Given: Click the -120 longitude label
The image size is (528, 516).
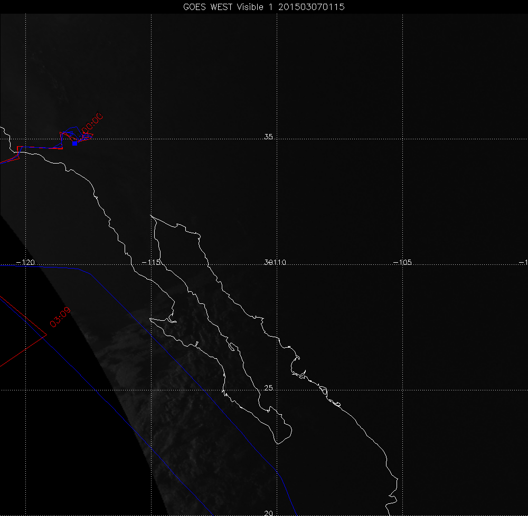Looking at the screenshot, I should 25,262.
